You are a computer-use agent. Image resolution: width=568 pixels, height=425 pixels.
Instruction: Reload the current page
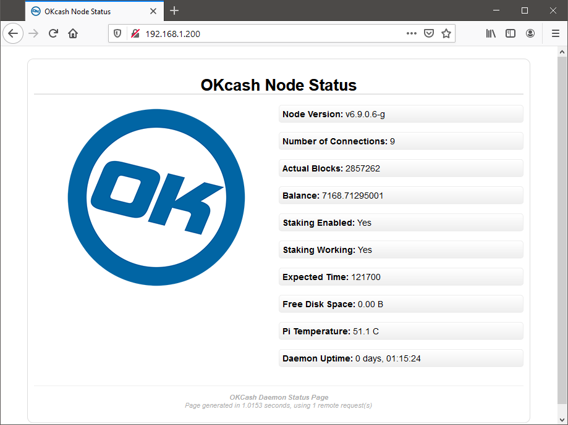tap(53, 33)
